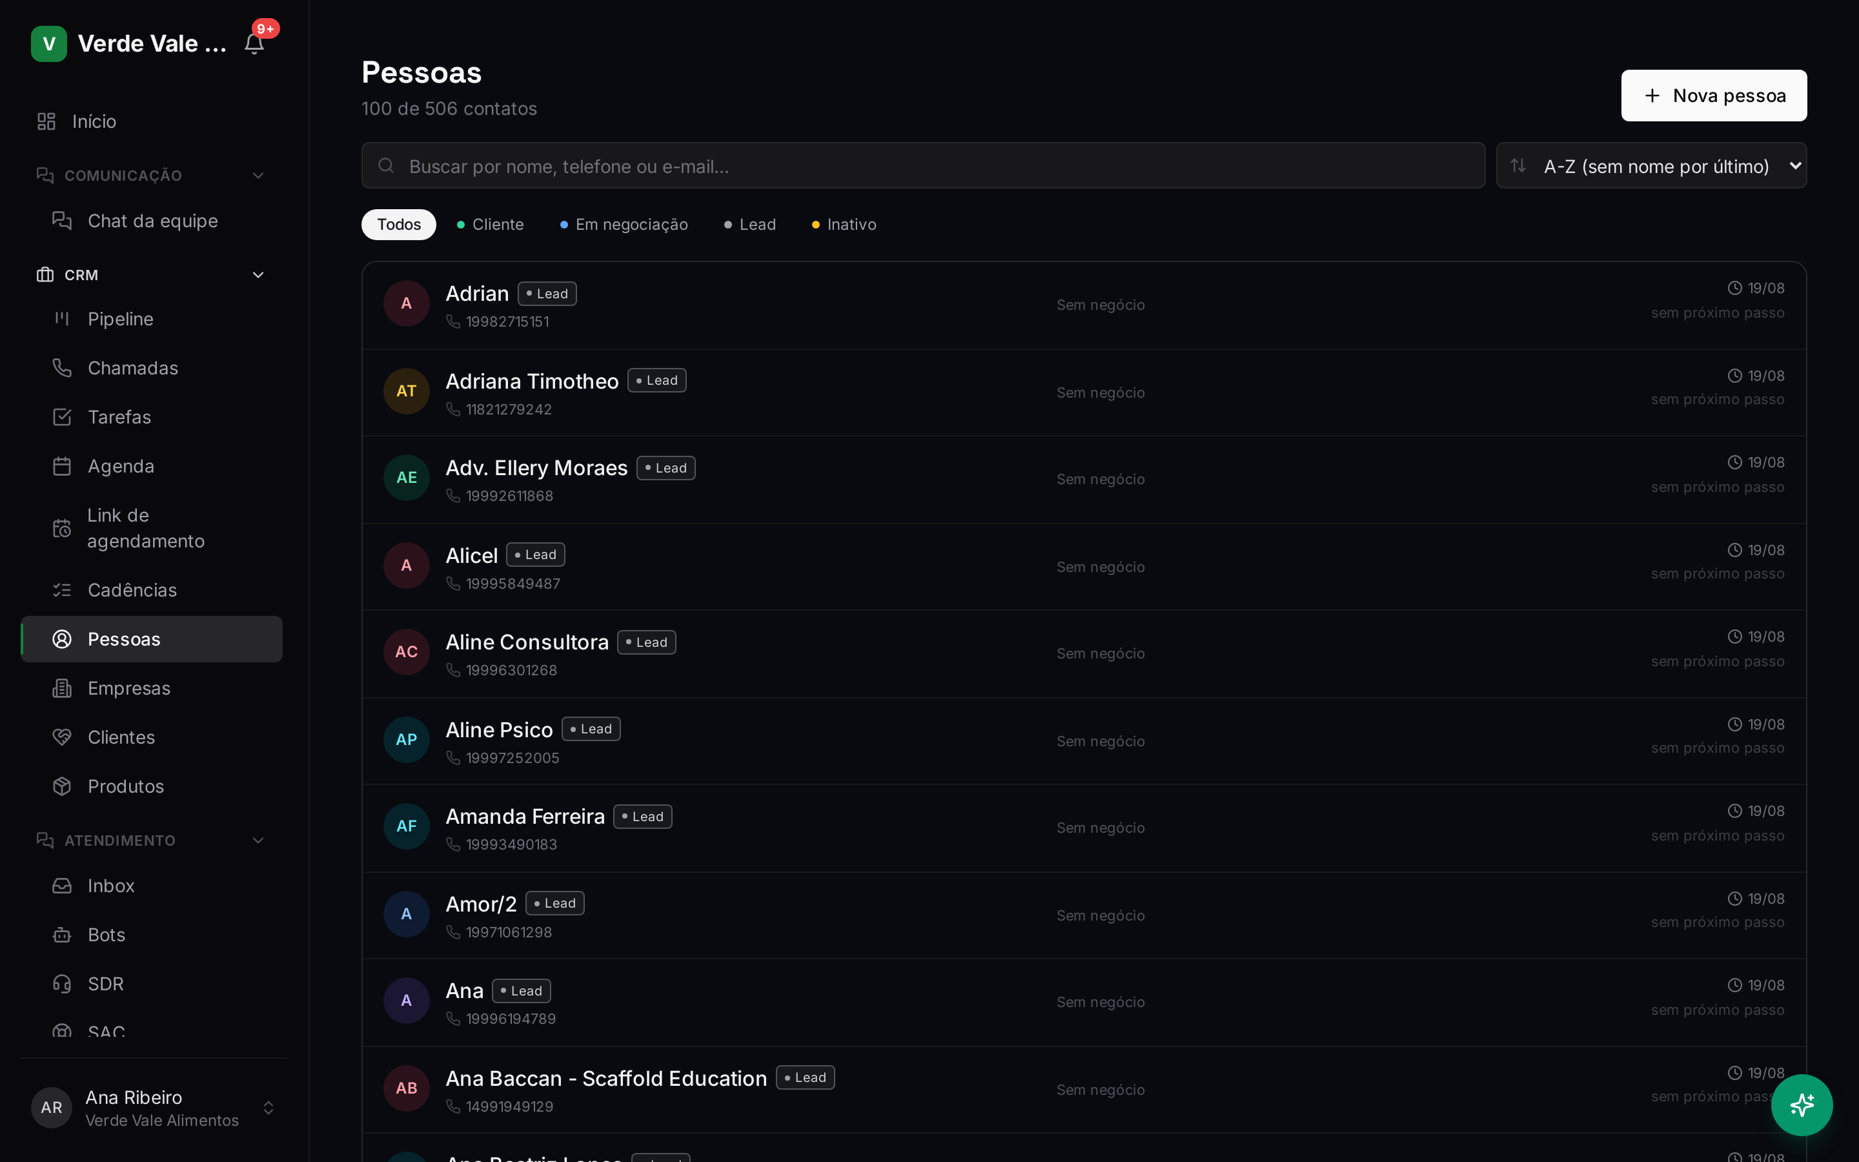This screenshot has width=1859, height=1162.
Task: Open the Pipeline view
Action: (152, 319)
